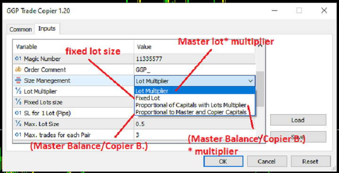This screenshot has width=339, height=173.
Task: Select the Order Comment row label
Action: tap(45, 70)
